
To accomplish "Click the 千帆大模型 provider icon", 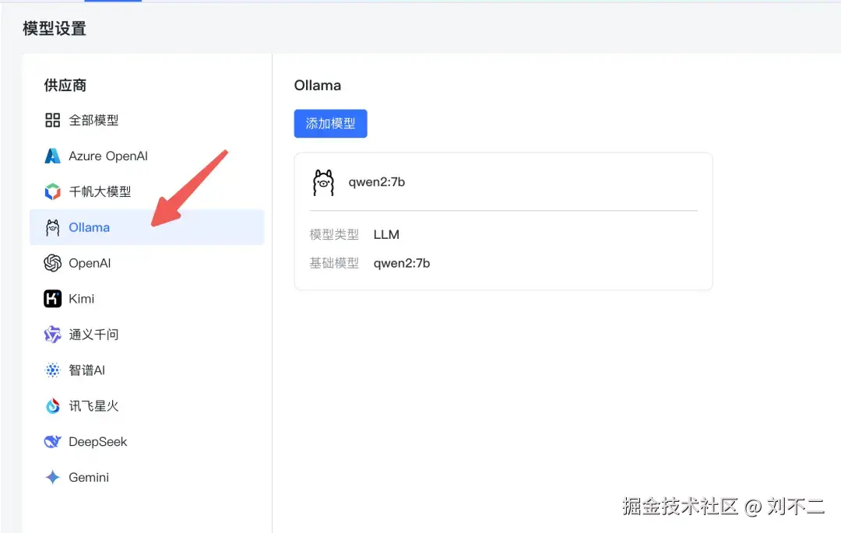I will click(x=52, y=191).
